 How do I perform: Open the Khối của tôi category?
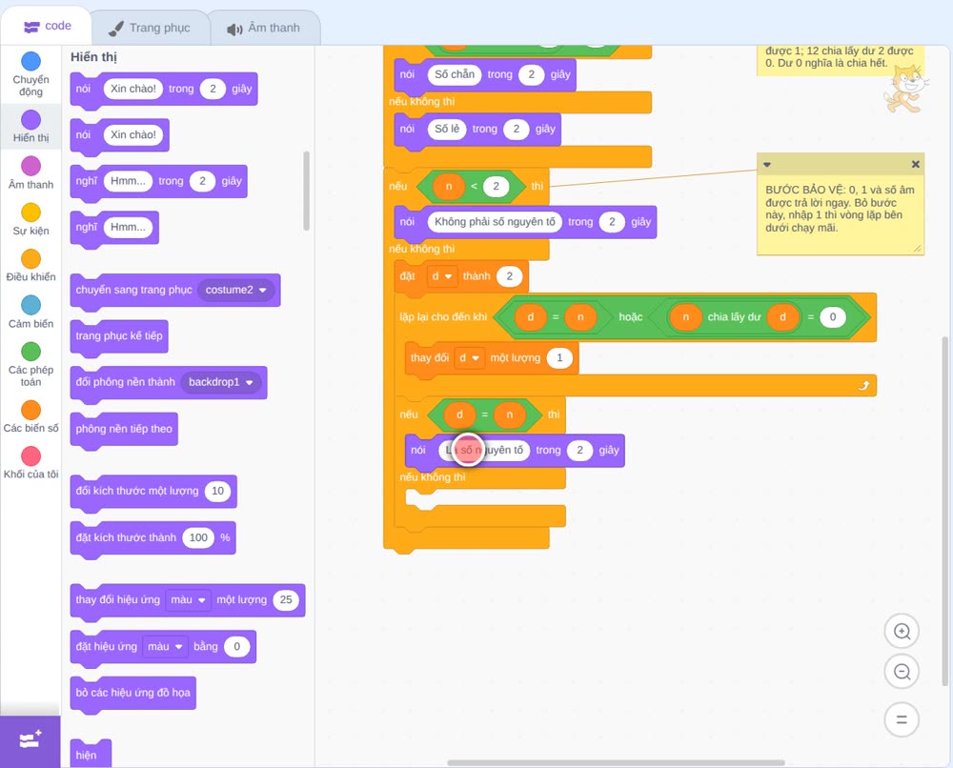click(31, 462)
